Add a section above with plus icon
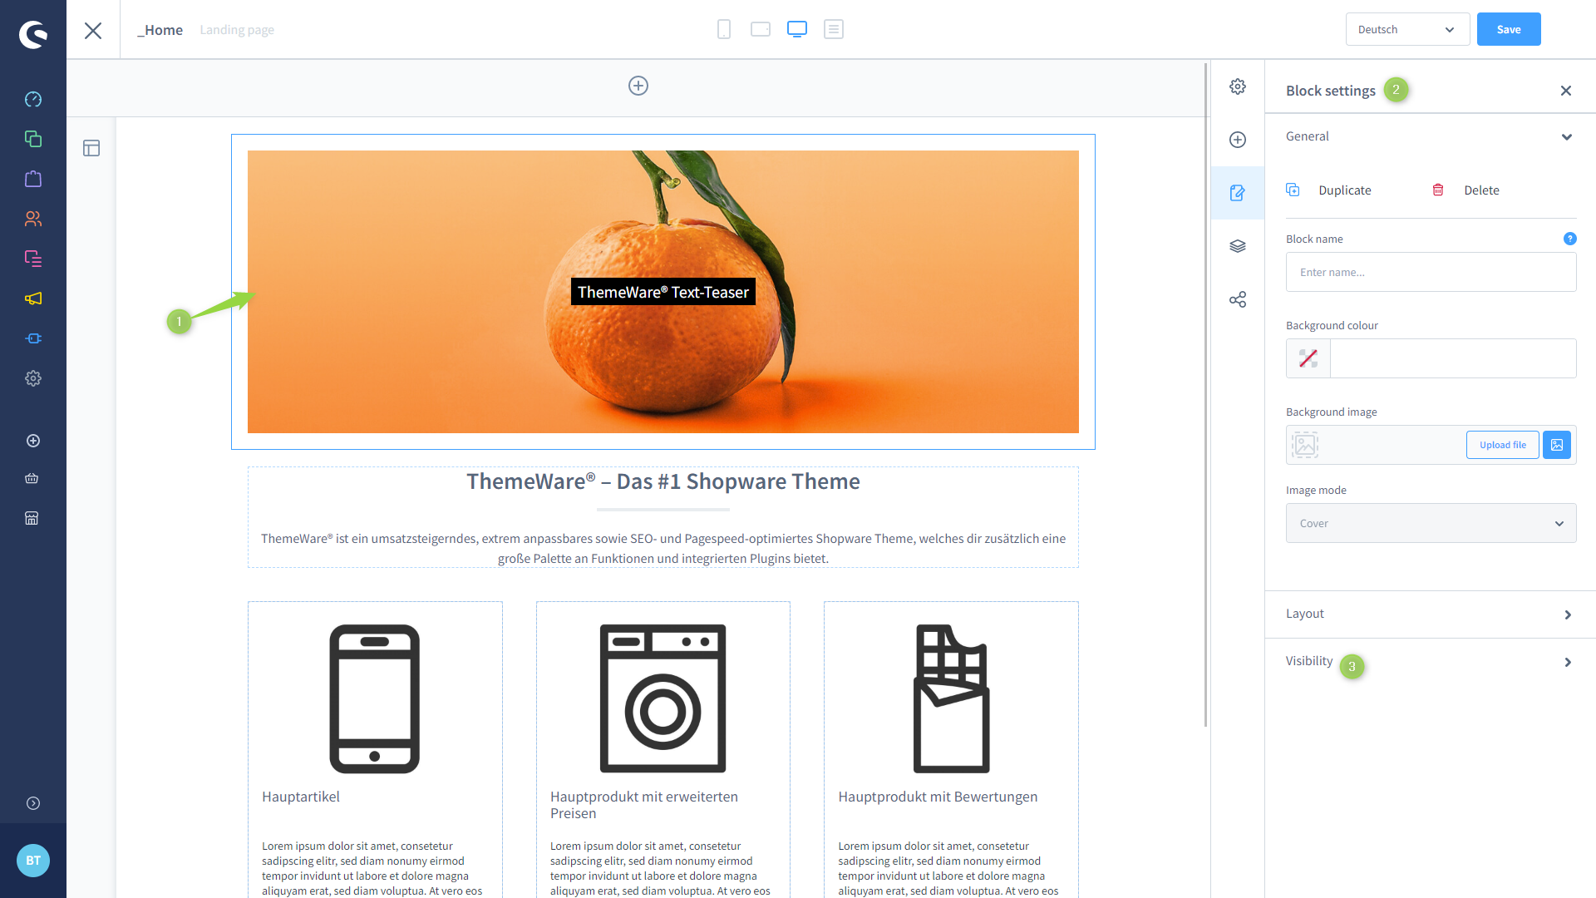The image size is (1596, 898). [638, 86]
